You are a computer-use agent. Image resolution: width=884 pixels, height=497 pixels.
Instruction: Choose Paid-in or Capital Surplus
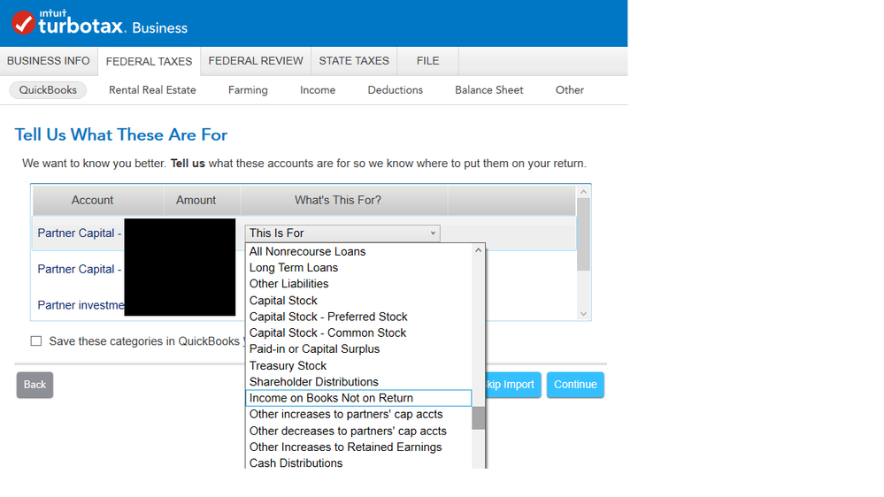(x=358, y=349)
